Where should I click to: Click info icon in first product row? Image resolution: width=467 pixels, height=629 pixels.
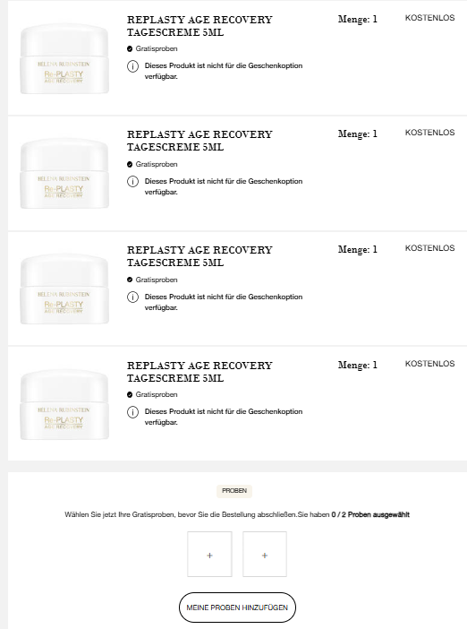point(132,66)
